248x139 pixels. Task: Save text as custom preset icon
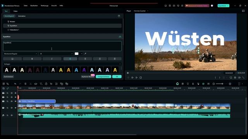coord(119,16)
